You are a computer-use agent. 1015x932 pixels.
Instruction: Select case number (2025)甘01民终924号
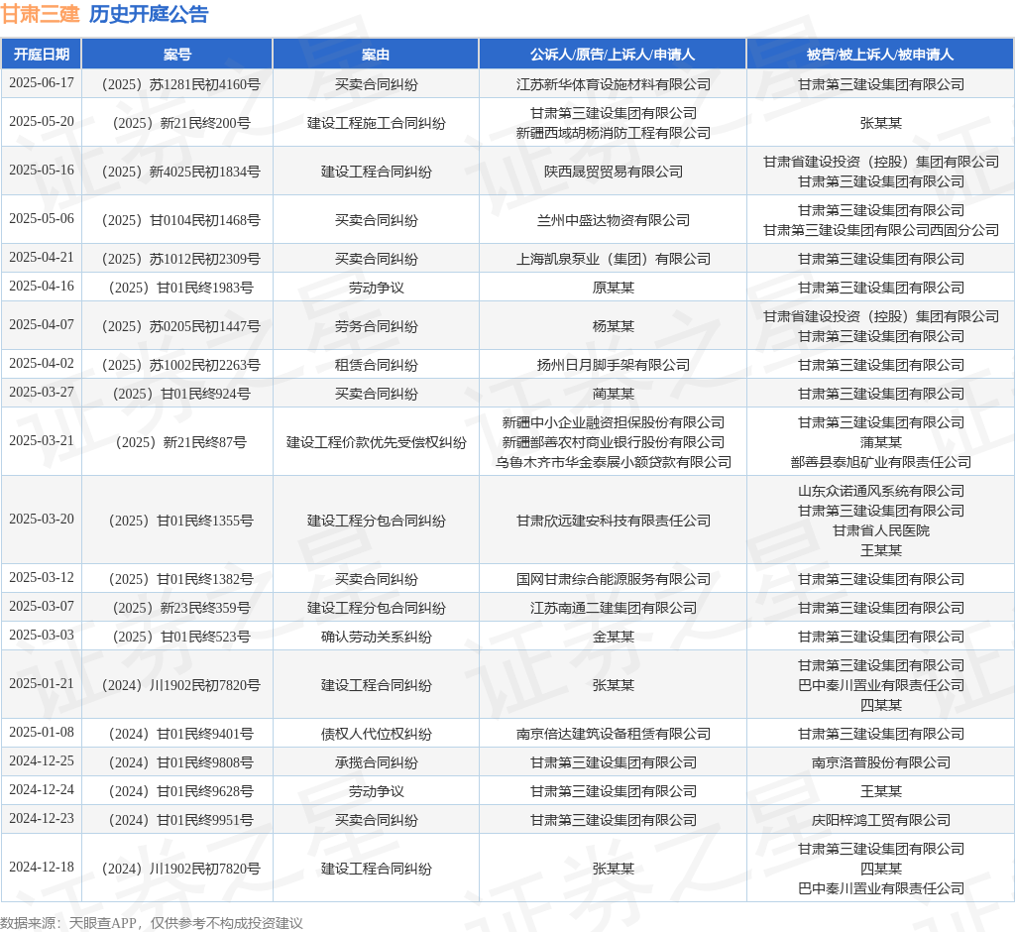(x=181, y=394)
